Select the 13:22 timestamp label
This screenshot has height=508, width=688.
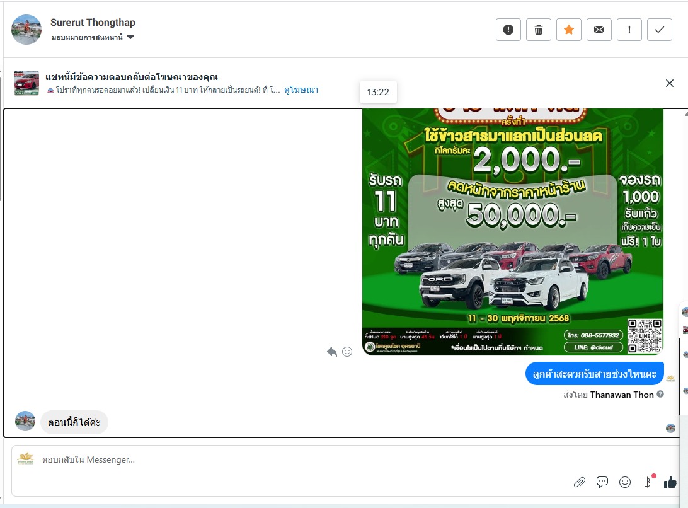coord(378,92)
